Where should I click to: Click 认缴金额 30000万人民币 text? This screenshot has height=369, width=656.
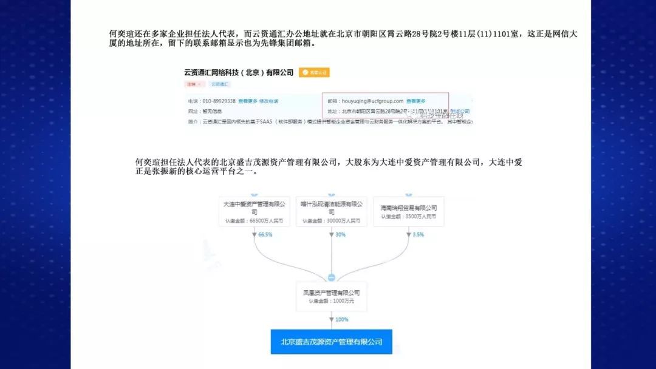332,221
